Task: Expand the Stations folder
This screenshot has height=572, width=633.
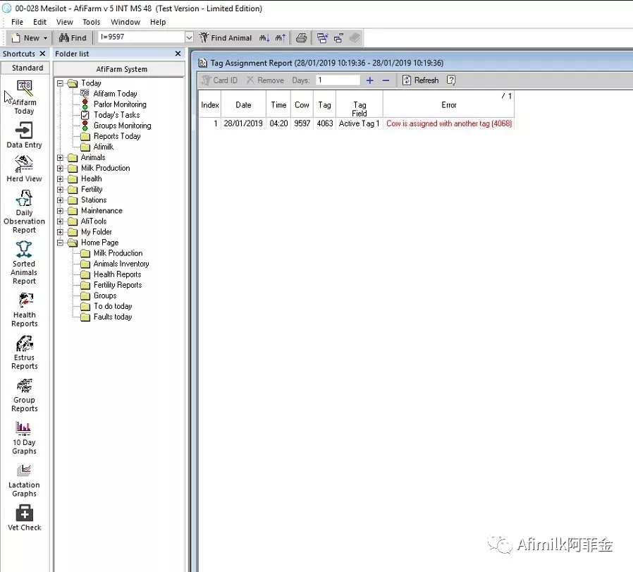Action: (60, 200)
